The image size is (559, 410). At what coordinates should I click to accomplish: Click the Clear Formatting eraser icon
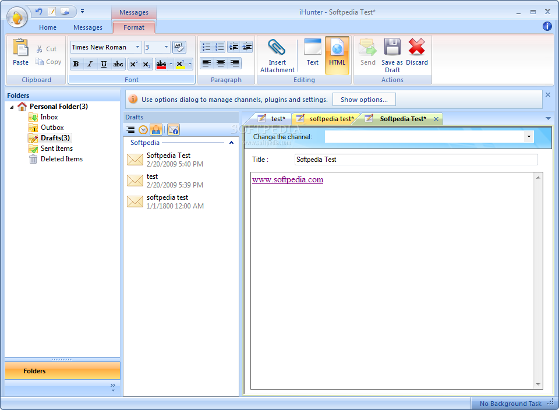[x=179, y=47]
